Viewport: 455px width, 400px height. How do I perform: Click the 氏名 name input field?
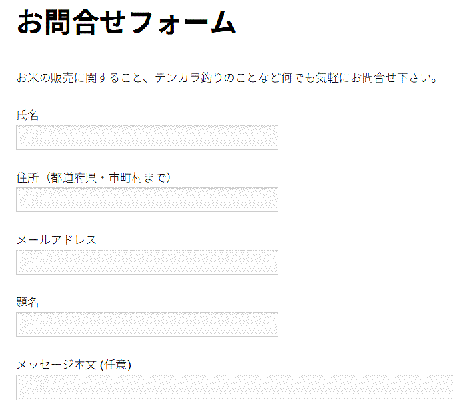point(147,137)
